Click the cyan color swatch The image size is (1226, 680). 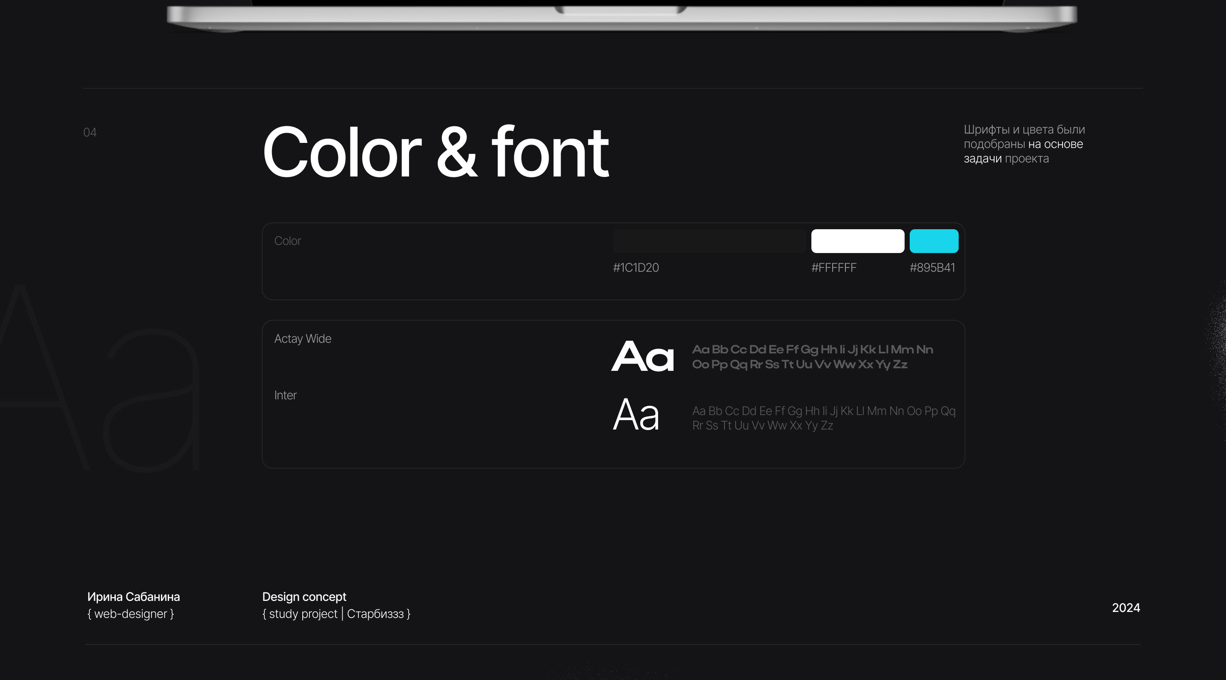(934, 241)
